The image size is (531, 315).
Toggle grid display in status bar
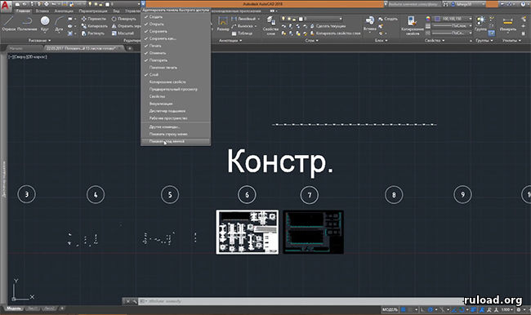[404, 309]
